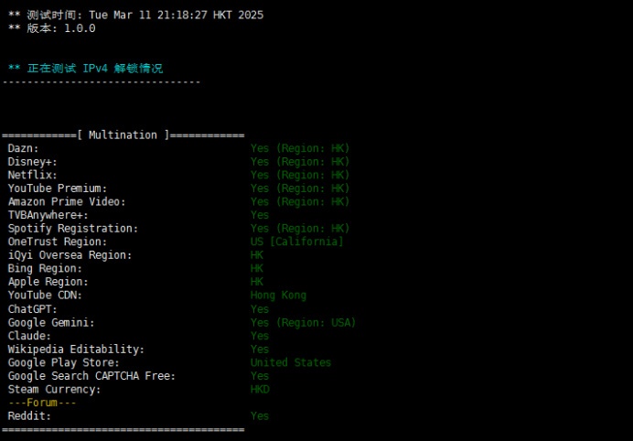The image size is (633, 441).
Task: Click the 'Hong Kong' value
Action: click(x=278, y=296)
